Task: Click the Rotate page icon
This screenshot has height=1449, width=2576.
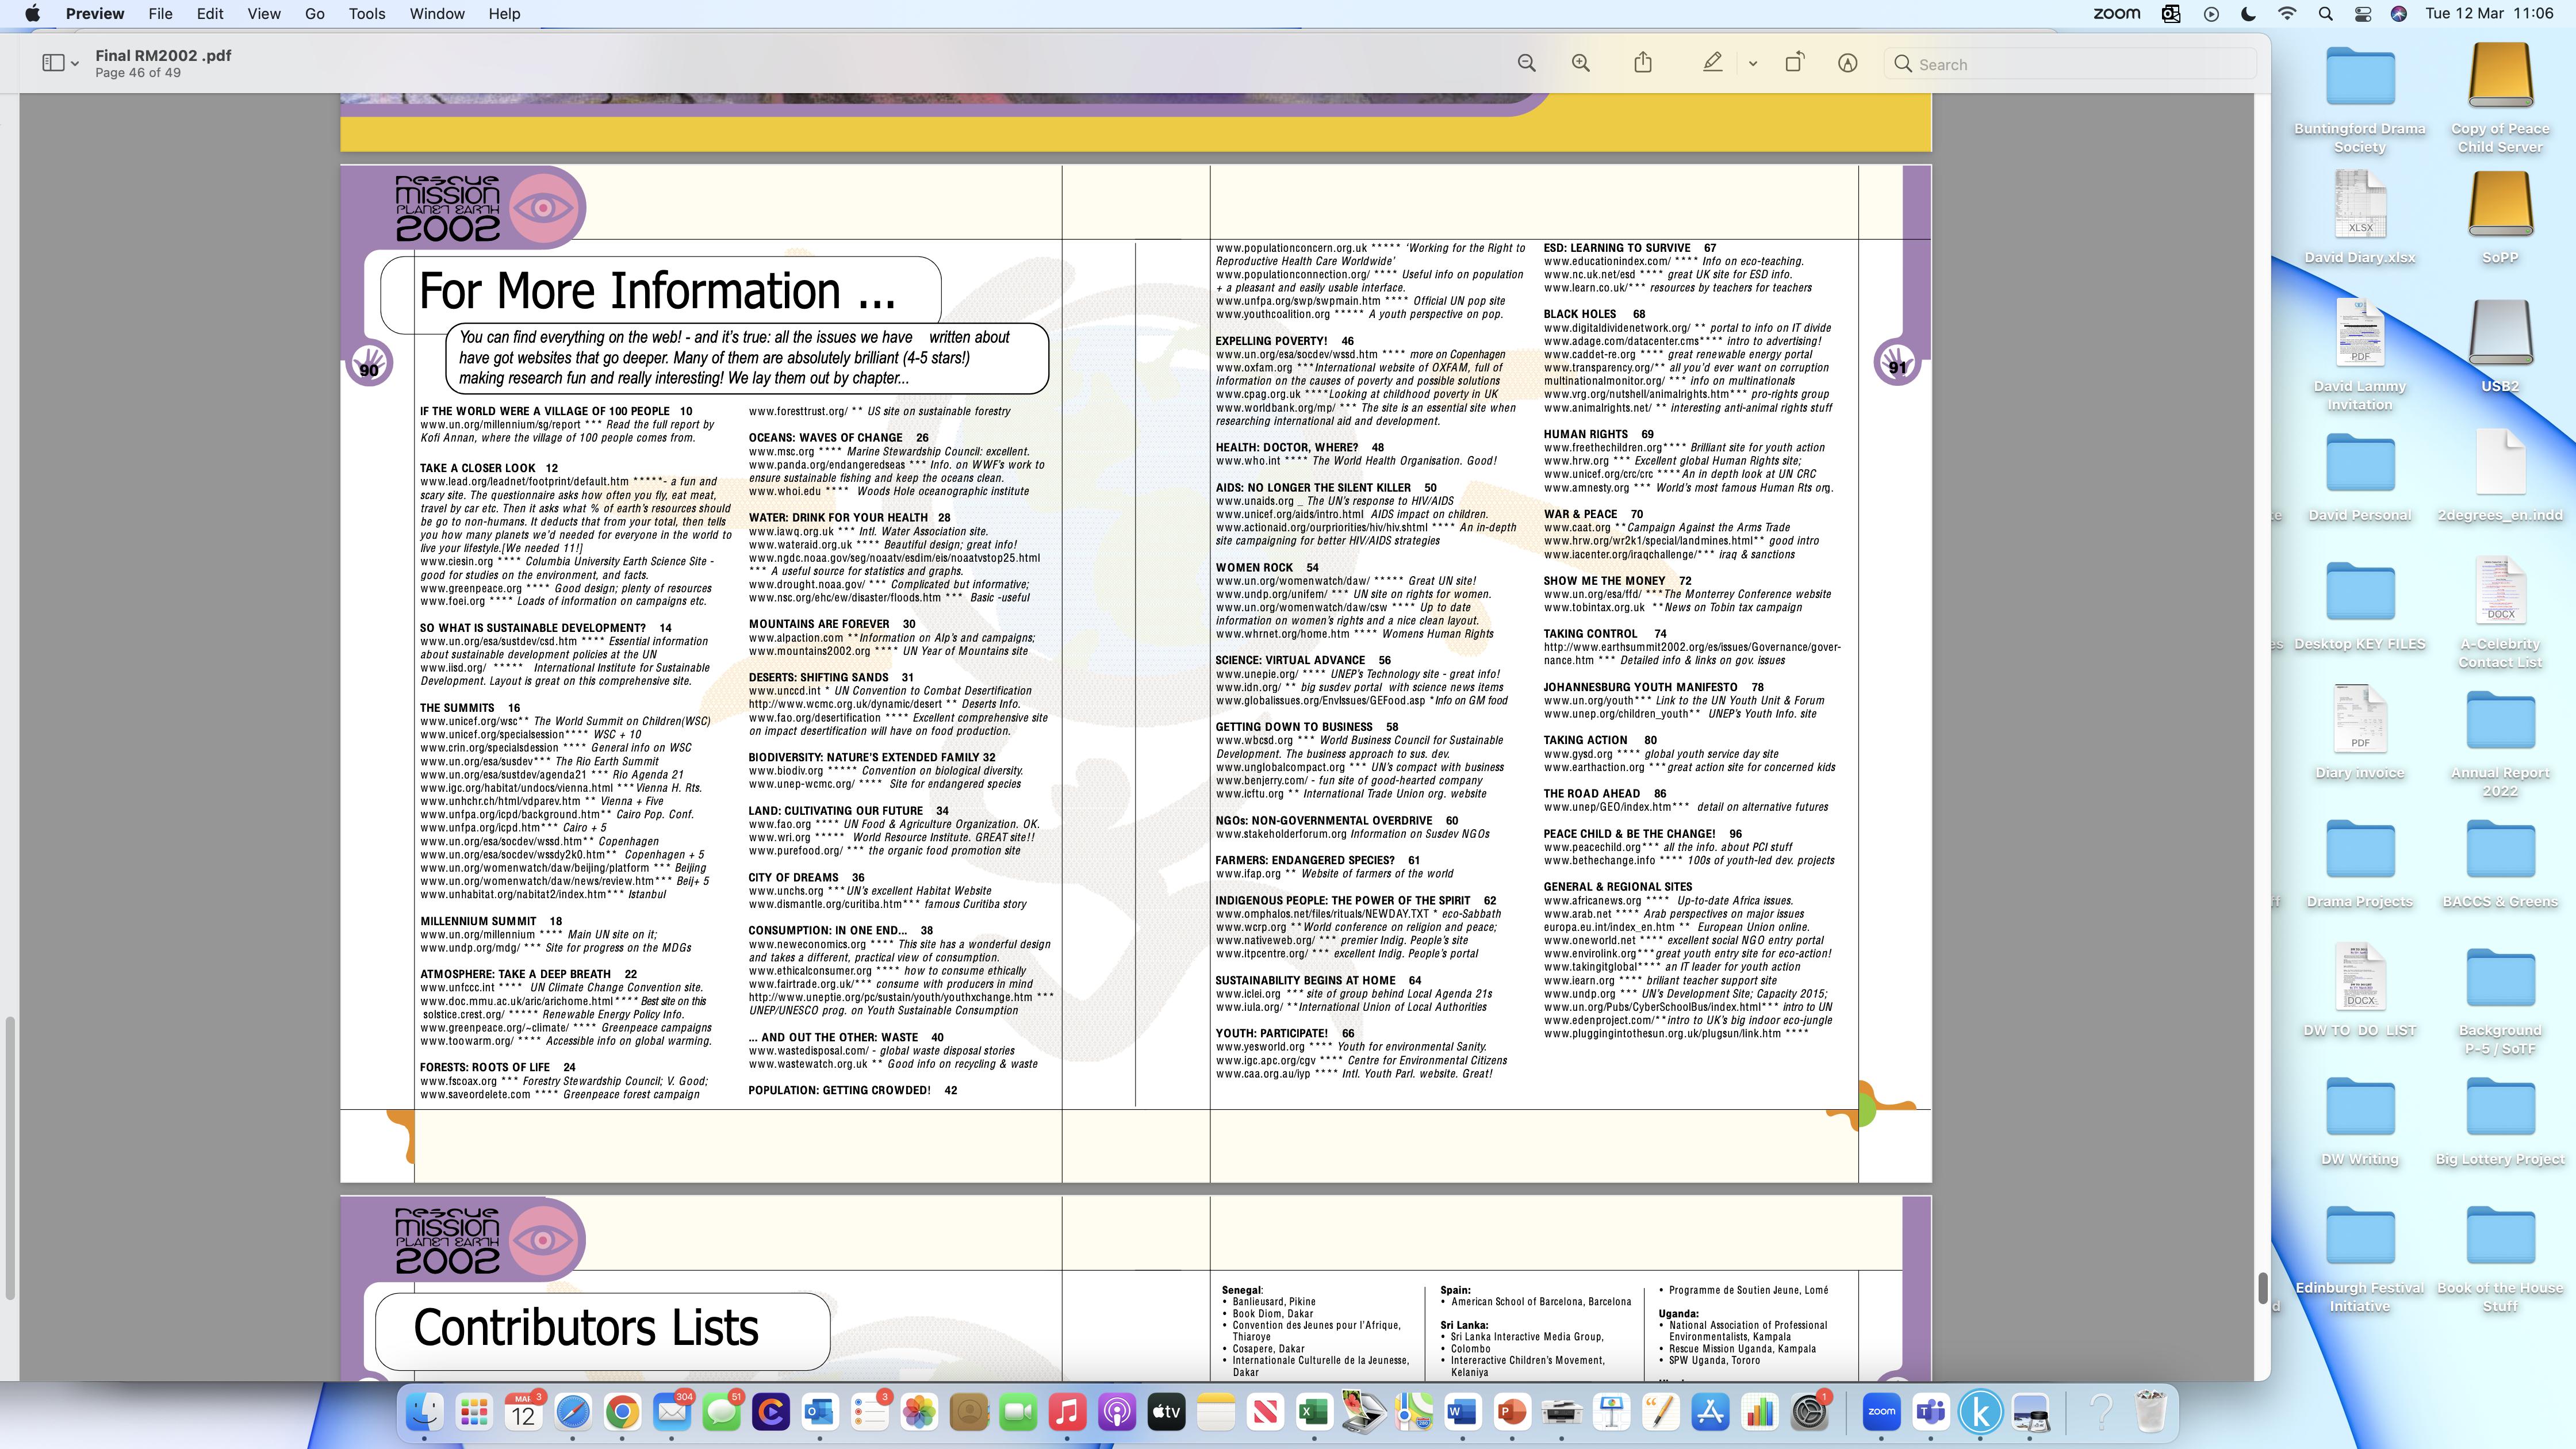Action: 1794,63
